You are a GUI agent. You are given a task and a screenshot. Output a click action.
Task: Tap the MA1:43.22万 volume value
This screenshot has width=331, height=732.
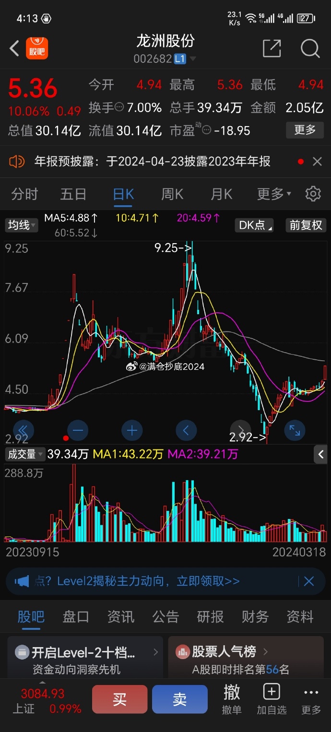[128, 454]
